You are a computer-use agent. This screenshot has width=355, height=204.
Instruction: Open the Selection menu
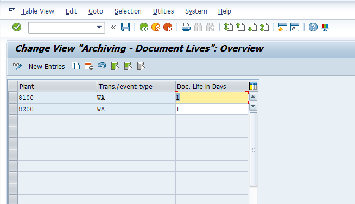128,11
